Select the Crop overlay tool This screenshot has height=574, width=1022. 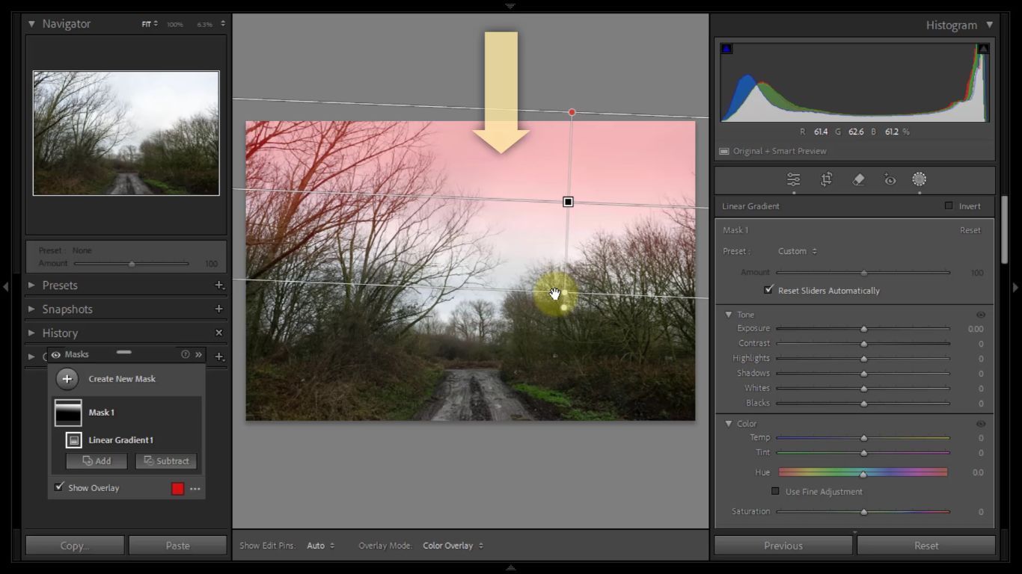(826, 179)
